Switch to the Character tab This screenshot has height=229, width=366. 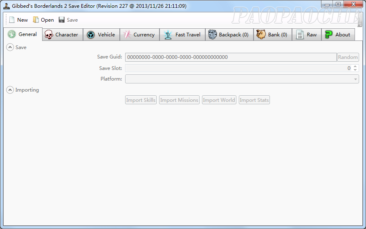pyautogui.click(x=63, y=34)
